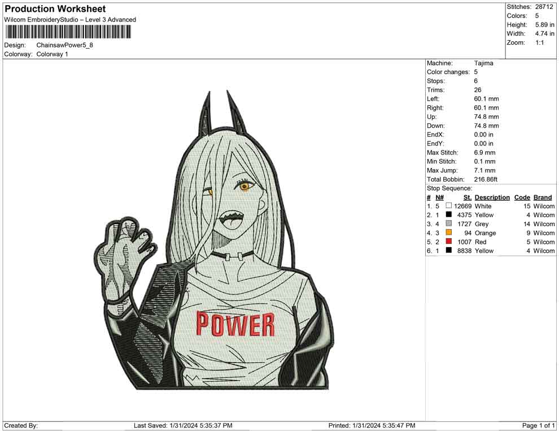The height and width of the screenshot is (431, 559).
Task: Click the Up value 74.8 mm
Action: point(486,117)
